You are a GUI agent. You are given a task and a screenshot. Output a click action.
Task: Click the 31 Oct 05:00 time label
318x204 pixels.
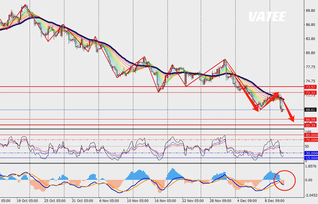click(x=82, y=201)
